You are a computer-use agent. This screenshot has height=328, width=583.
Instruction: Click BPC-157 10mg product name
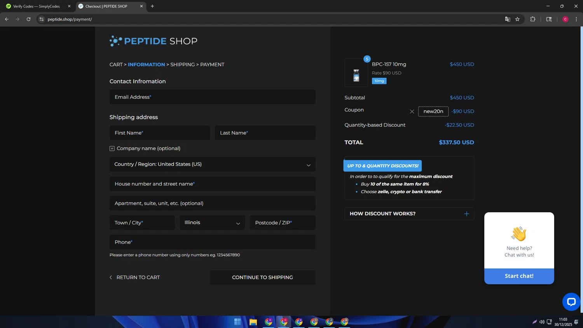click(389, 65)
